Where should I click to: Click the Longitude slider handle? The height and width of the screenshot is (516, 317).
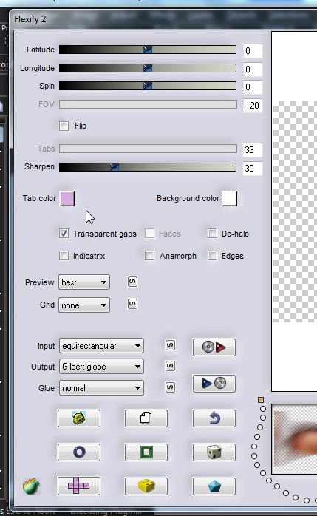click(x=148, y=68)
